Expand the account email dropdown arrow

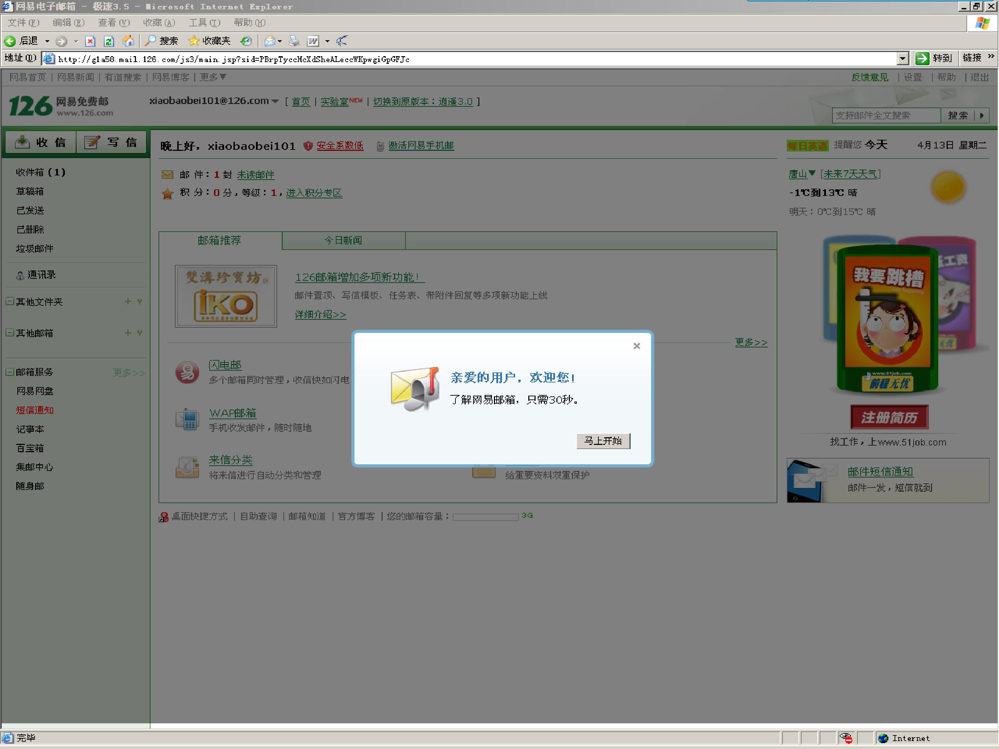[x=275, y=102]
